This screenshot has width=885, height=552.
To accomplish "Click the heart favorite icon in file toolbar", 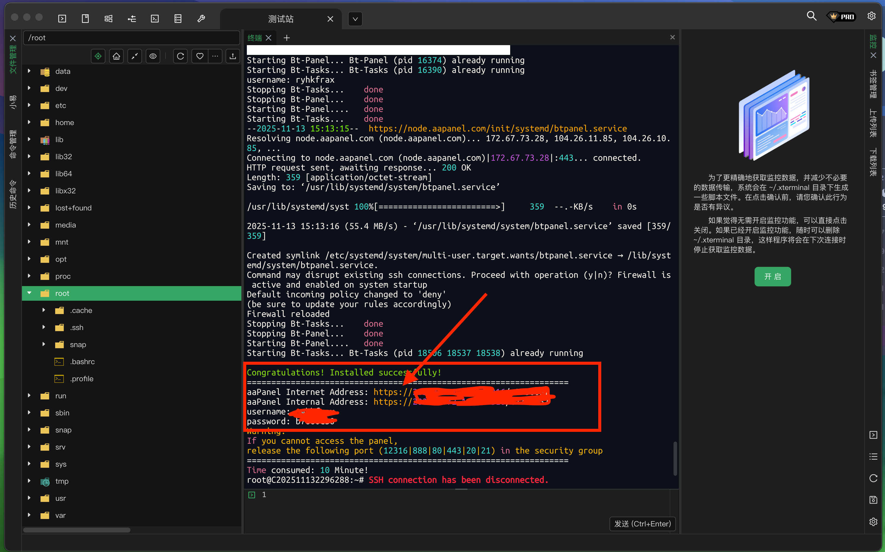I will click(x=200, y=56).
